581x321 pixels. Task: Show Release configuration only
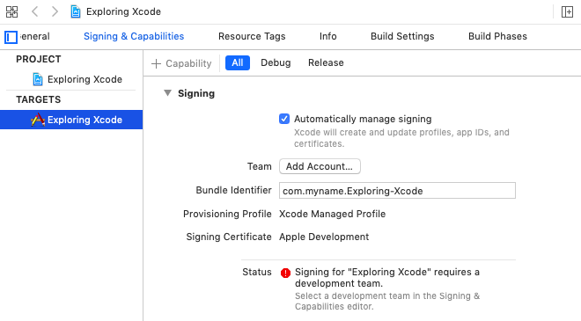click(x=326, y=62)
